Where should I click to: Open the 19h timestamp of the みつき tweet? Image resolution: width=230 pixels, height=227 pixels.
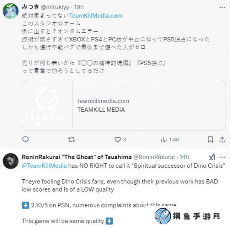coord(79,7)
